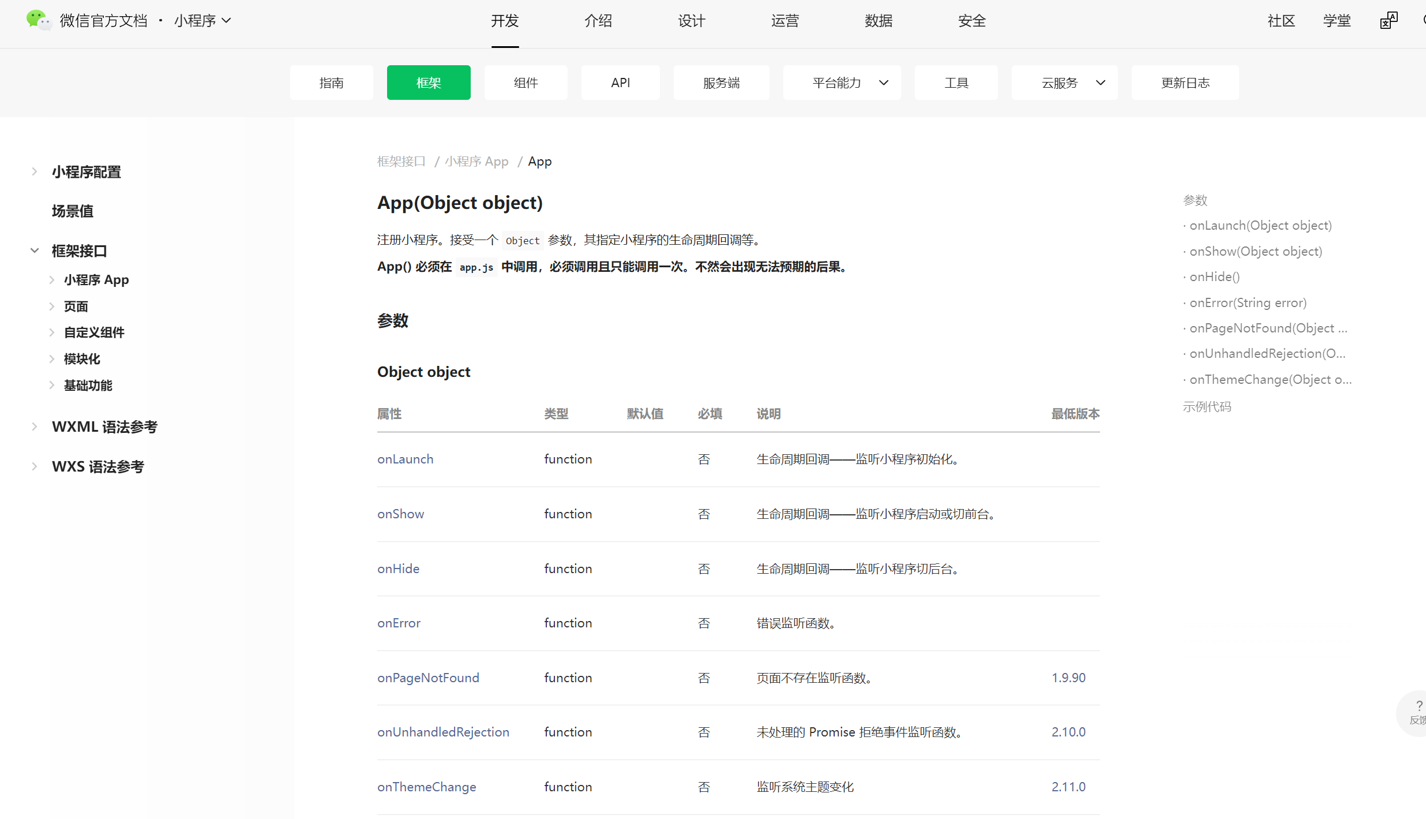Expand the 云服务 dropdown menu
This screenshot has width=1426, height=819.
pos(1064,83)
